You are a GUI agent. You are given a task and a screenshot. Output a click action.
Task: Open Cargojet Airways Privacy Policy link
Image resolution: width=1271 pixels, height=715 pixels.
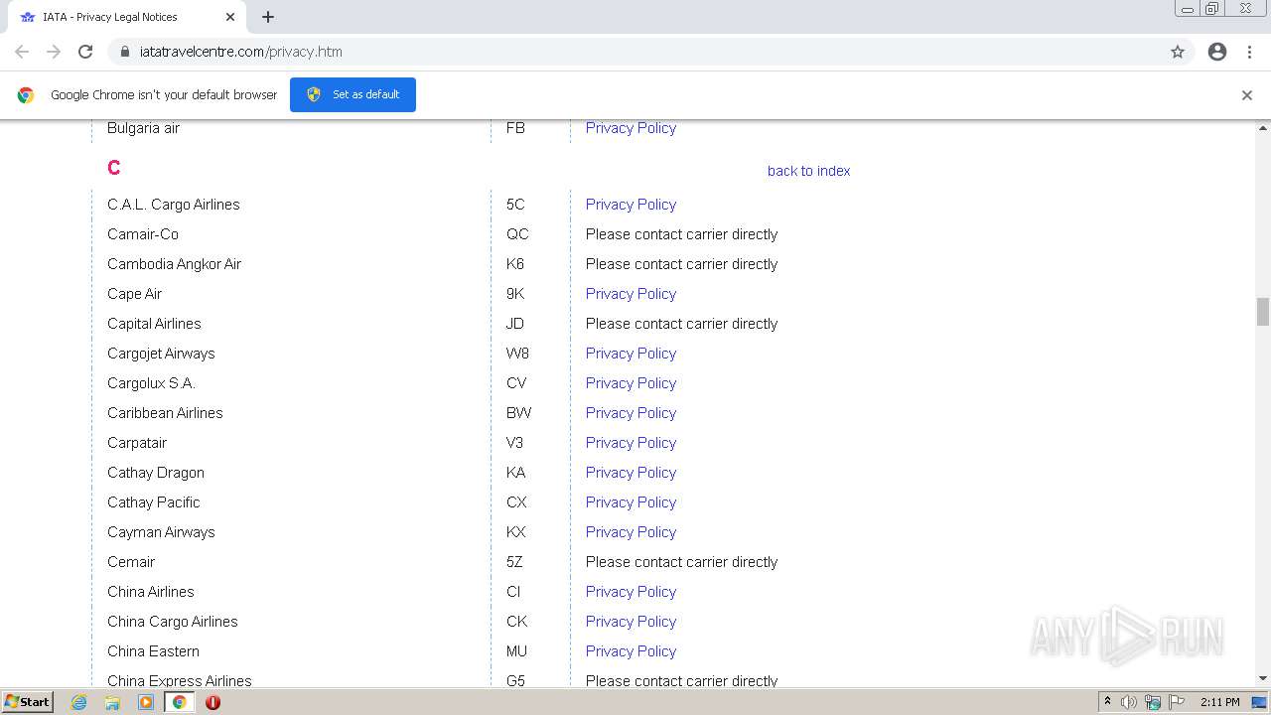tap(631, 354)
